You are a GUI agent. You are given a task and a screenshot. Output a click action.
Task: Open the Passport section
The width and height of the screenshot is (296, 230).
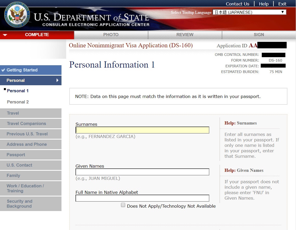coord(31,155)
